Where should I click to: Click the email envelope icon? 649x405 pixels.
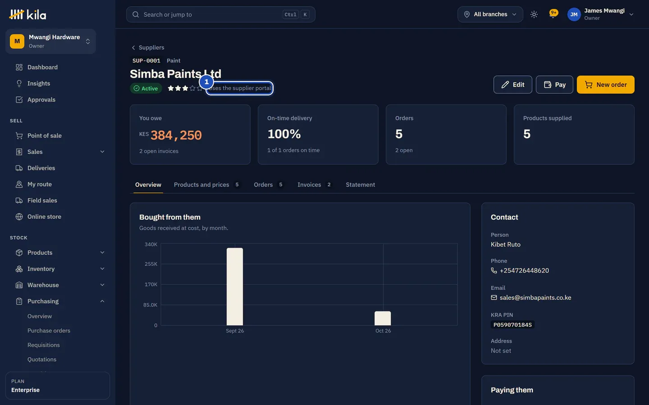[494, 297]
